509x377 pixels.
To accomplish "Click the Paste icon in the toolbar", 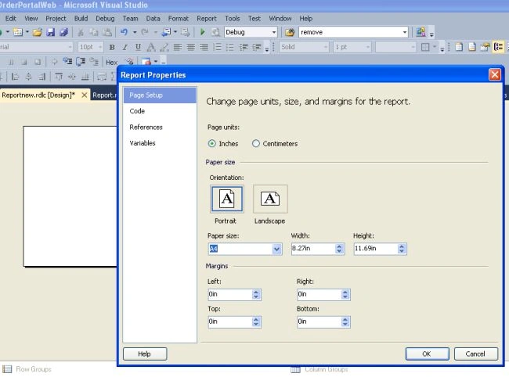I will pos(107,32).
